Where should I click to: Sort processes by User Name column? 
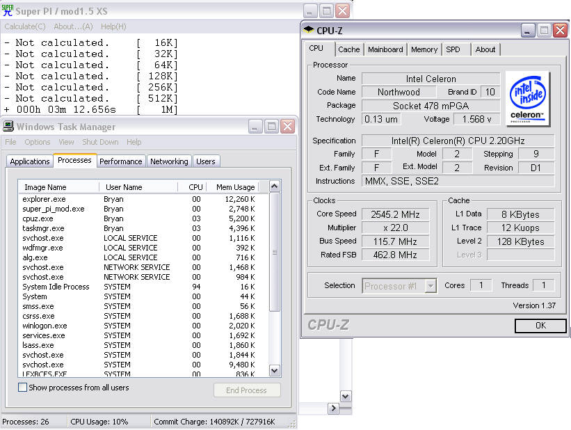coord(138,187)
